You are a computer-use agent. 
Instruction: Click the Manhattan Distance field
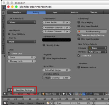pos(56,28)
